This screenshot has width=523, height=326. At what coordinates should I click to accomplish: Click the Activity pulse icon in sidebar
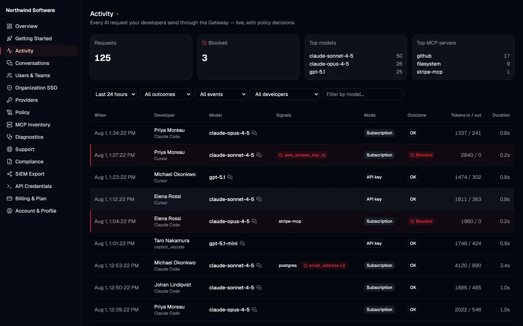tap(9, 51)
